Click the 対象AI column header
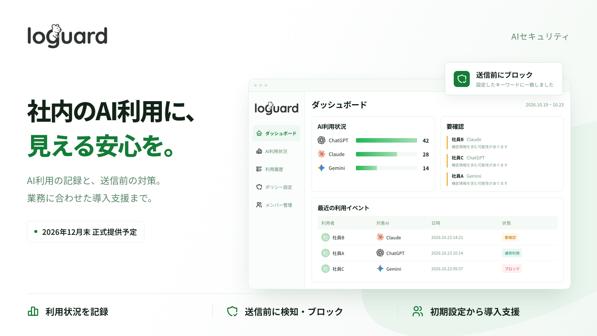This screenshot has width=597, height=336. coord(383,223)
